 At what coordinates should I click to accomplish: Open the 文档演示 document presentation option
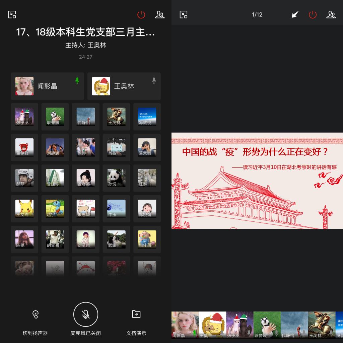[x=136, y=314]
